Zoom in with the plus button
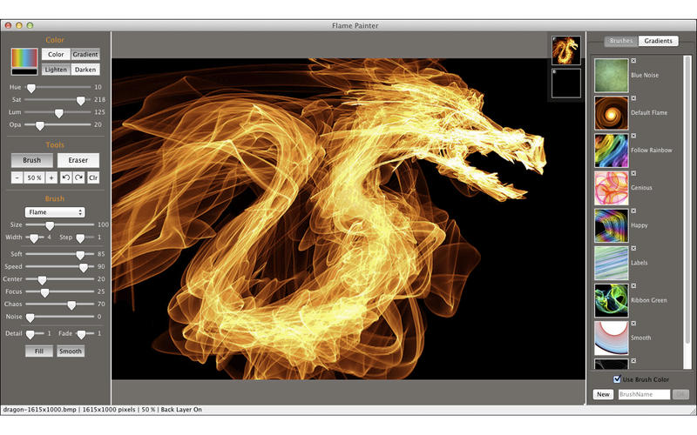 pos(51,177)
